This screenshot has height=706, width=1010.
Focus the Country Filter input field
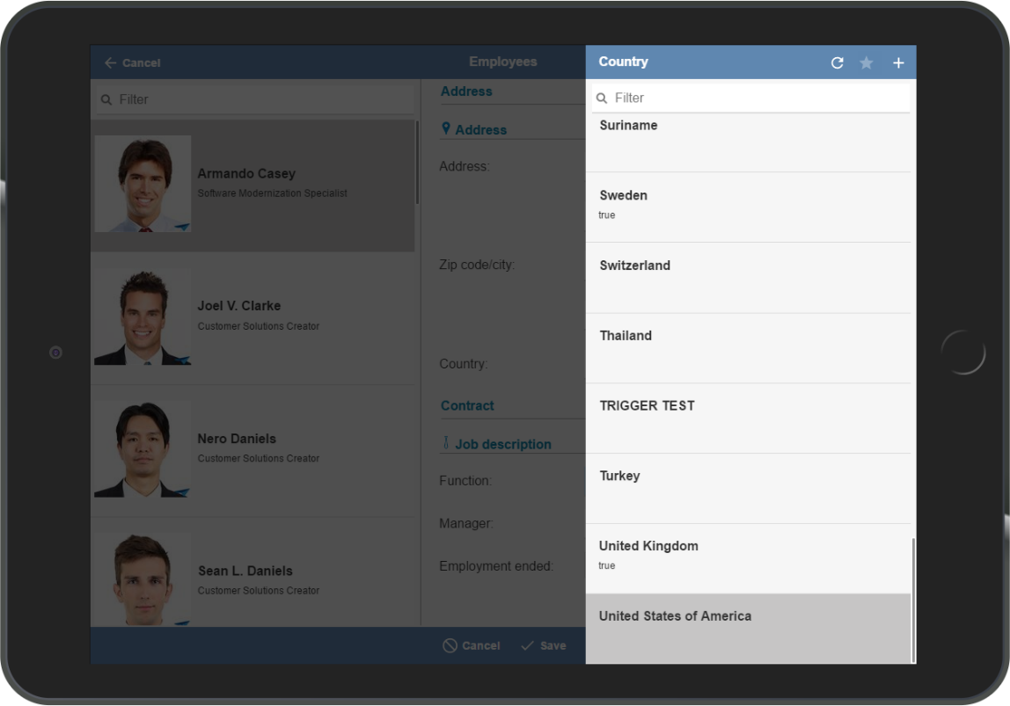(x=757, y=98)
